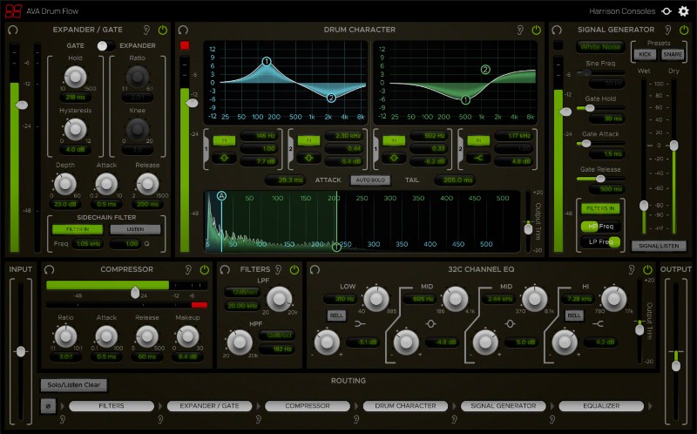Open the White Noise type selector

600,46
